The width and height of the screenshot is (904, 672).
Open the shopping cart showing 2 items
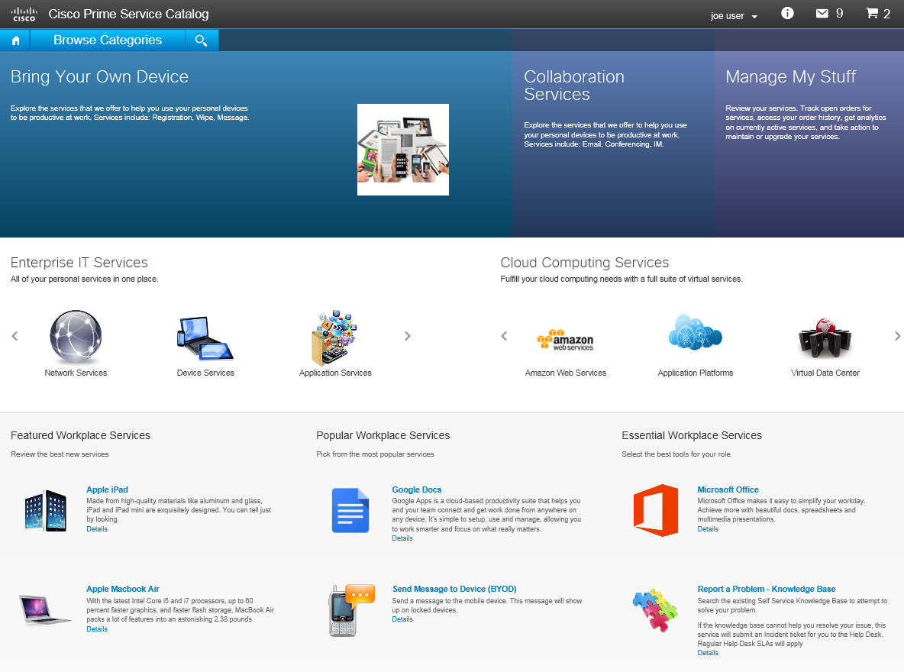tap(871, 13)
